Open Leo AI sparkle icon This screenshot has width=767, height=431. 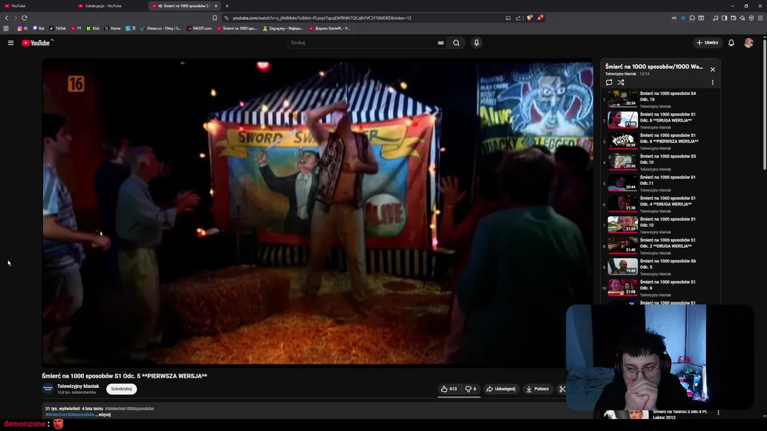(742, 18)
